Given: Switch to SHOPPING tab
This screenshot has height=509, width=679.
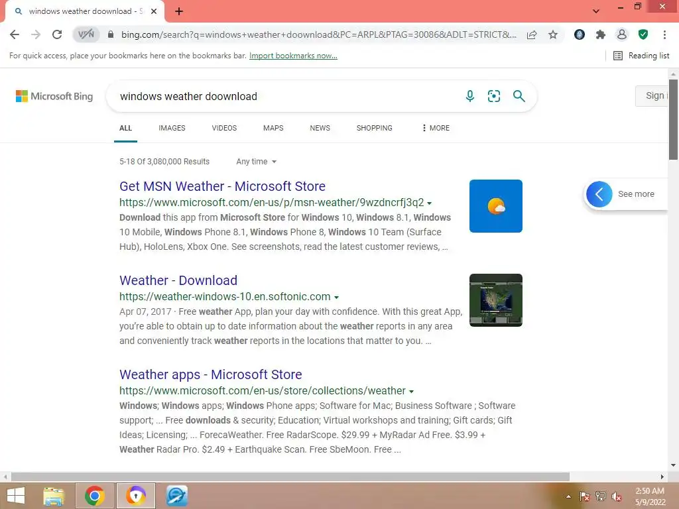Looking at the screenshot, I should 375,128.
